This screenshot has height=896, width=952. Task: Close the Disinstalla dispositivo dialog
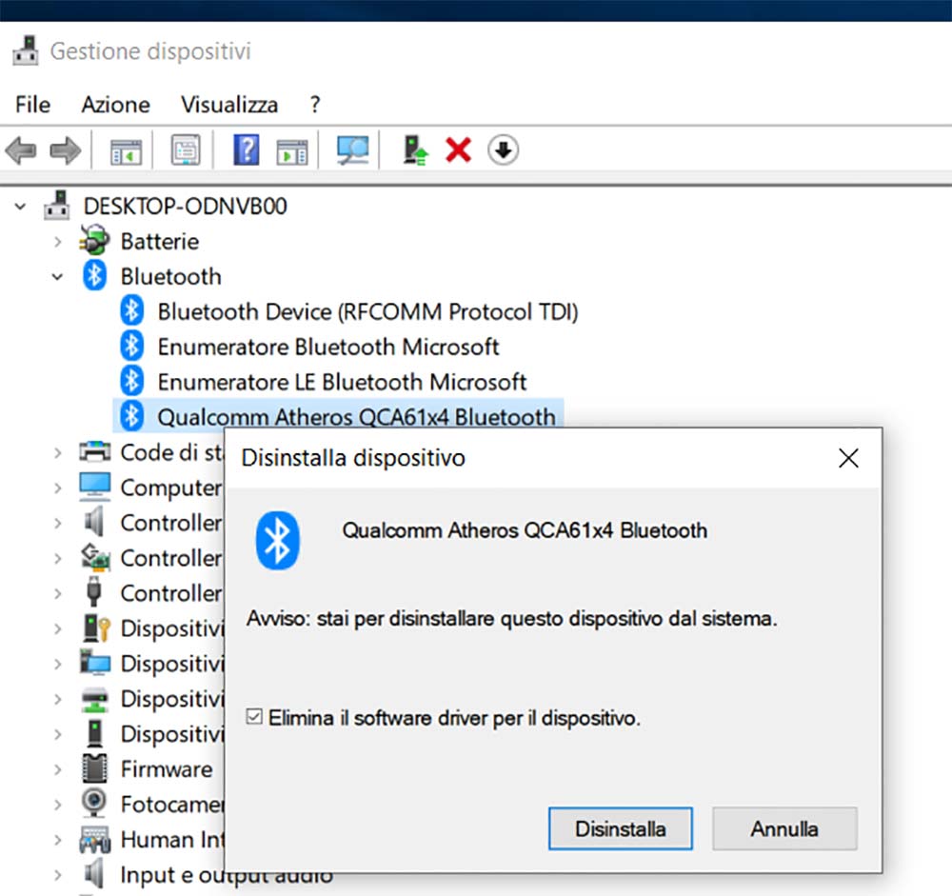(x=848, y=458)
